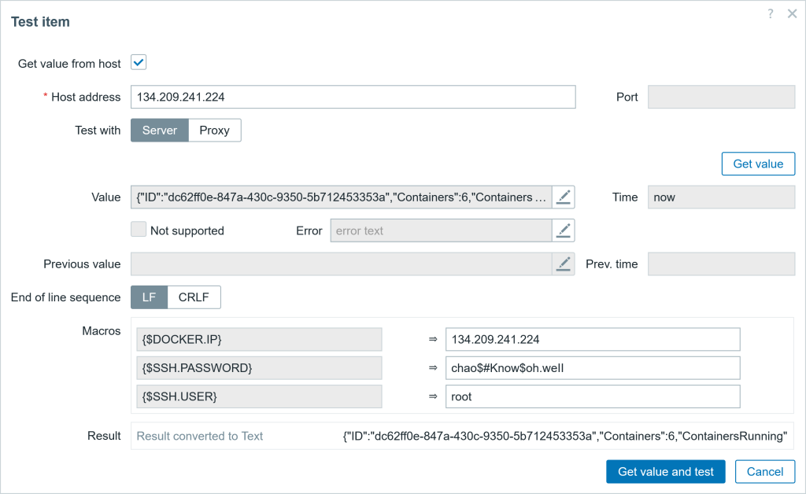Close the Test item dialog with X

792,14
